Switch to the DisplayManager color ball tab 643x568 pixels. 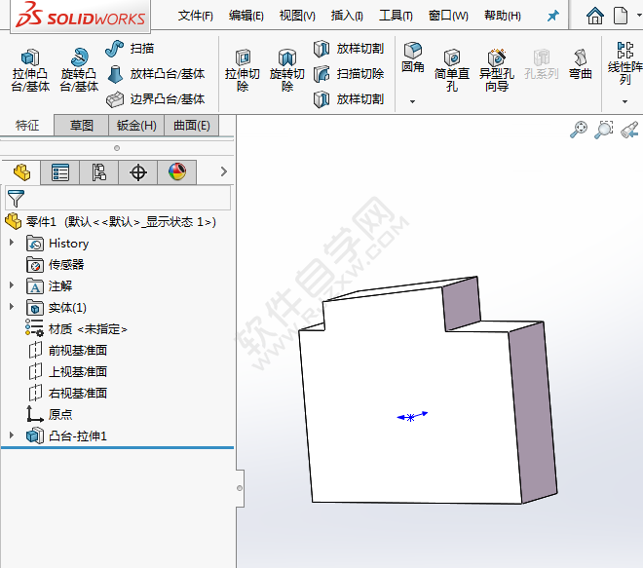click(177, 172)
